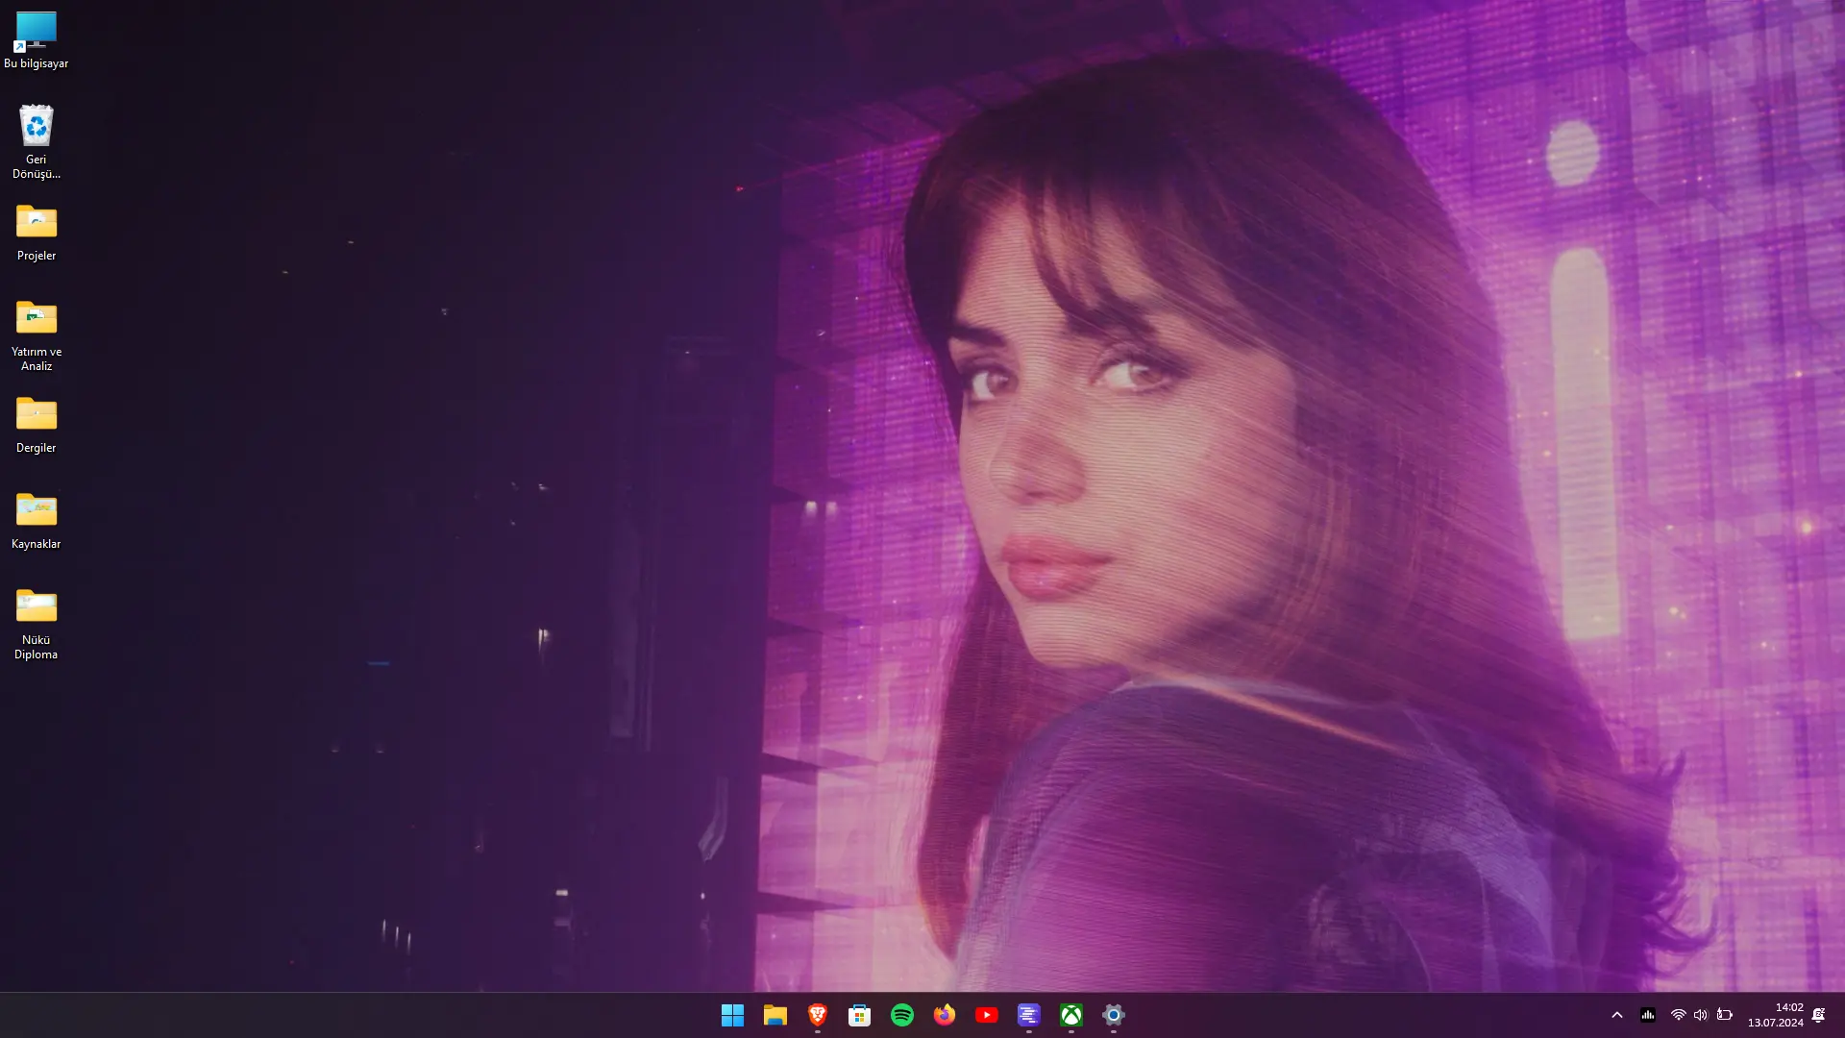This screenshot has width=1845, height=1038.
Task: Open the notification bell icon
Action: tap(1818, 1015)
